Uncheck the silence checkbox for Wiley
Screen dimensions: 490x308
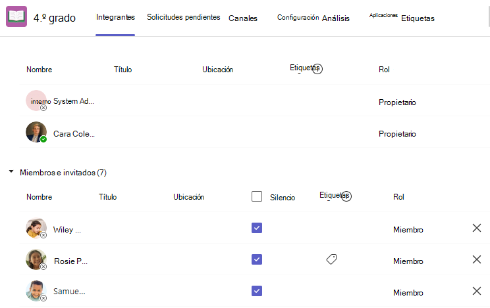[x=257, y=228]
